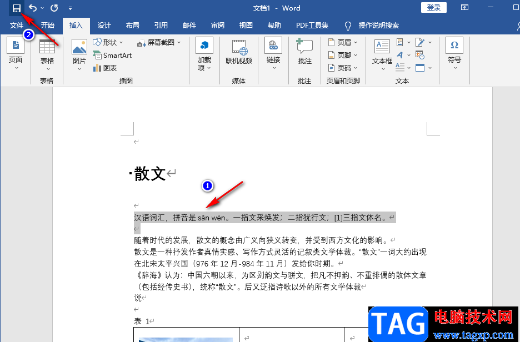The image size is (520, 342).
Task: Click the 登录 sign-in button
Action: click(433, 8)
